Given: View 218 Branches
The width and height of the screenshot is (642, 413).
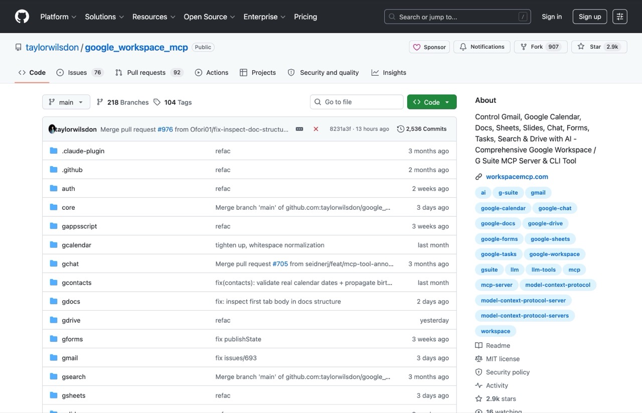Looking at the screenshot, I should click(x=123, y=102).
